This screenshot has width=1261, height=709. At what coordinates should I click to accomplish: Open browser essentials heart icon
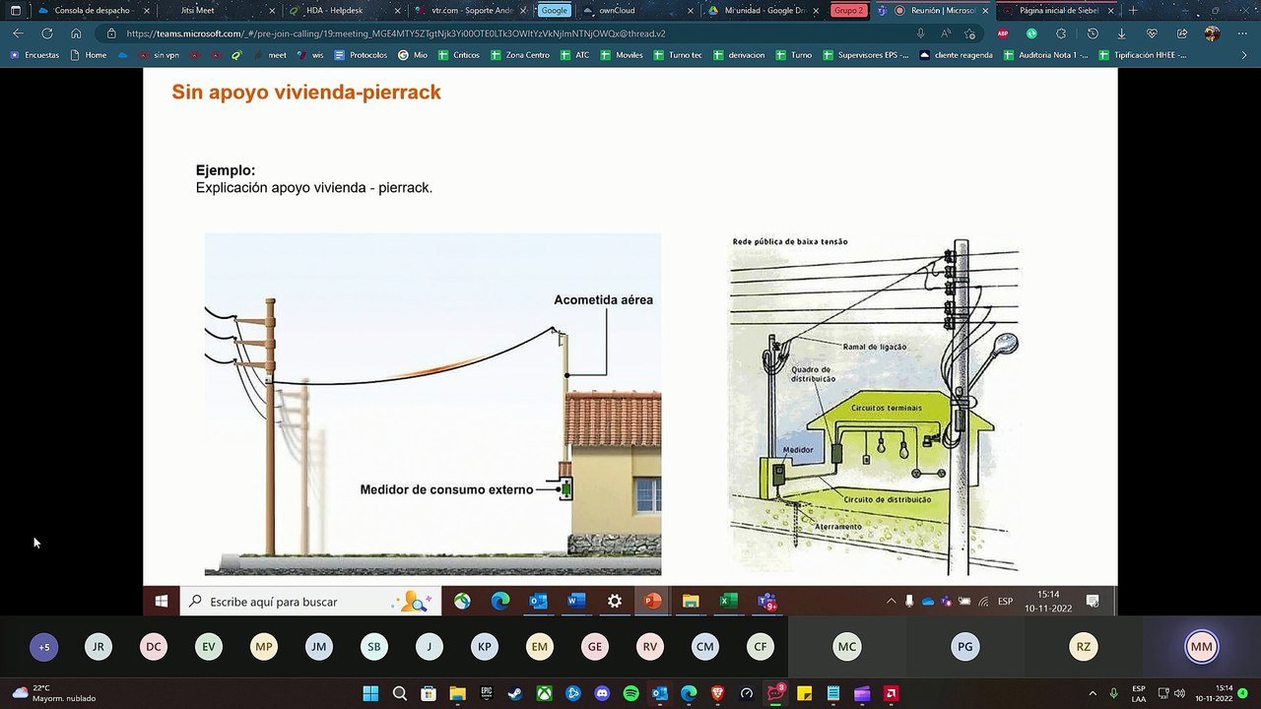coord(1152,33)
